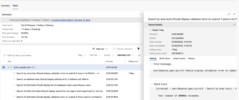Click the 0:00:59.997 duration in the test list
Image resolution: width=239 pixels, height=100 pixels.
112,73
